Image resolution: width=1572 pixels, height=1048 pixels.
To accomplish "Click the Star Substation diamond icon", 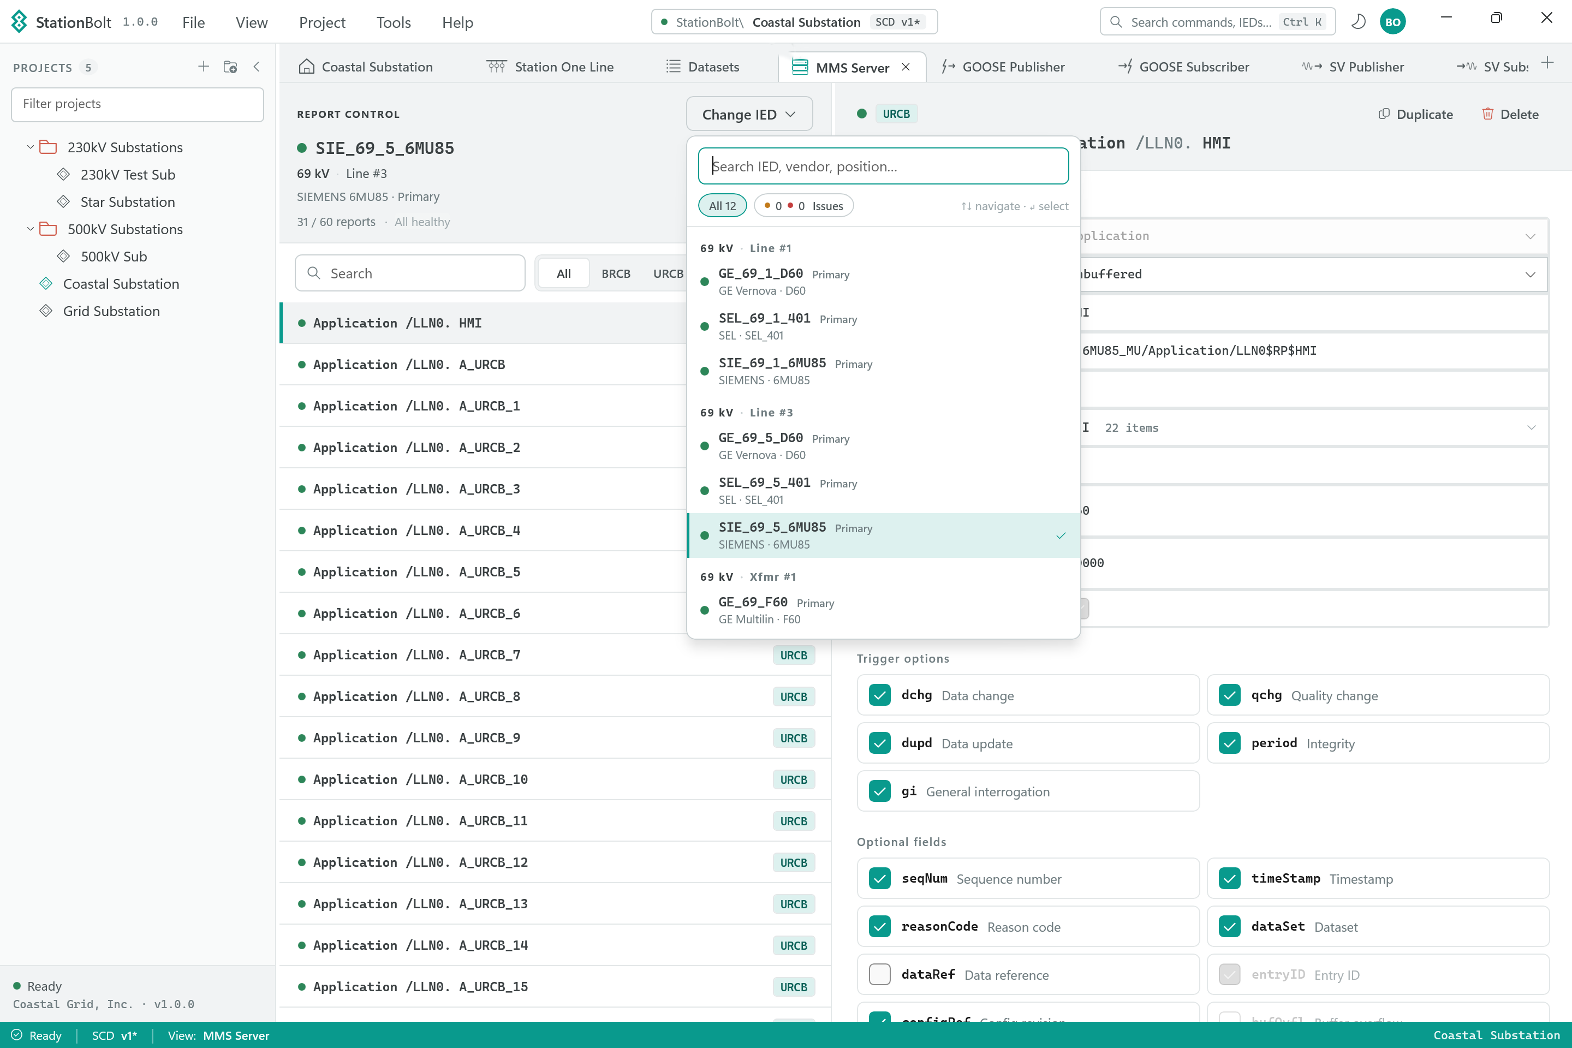I will pyautogui.click(x=63, y=202).
